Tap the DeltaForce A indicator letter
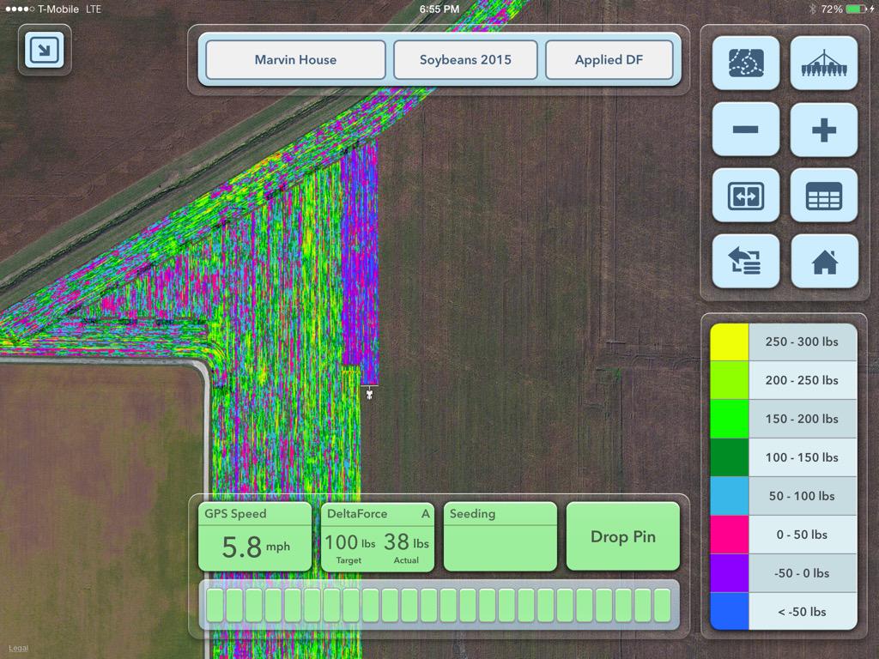879x659 pixels. click(426, 513)
